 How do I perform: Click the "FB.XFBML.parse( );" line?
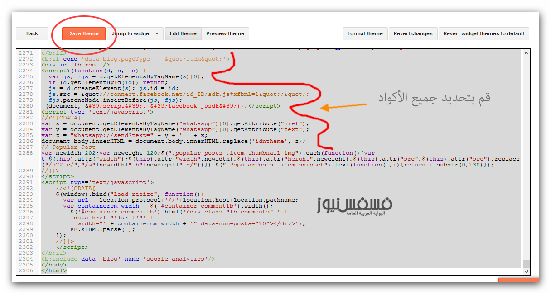tap(103, 229)
